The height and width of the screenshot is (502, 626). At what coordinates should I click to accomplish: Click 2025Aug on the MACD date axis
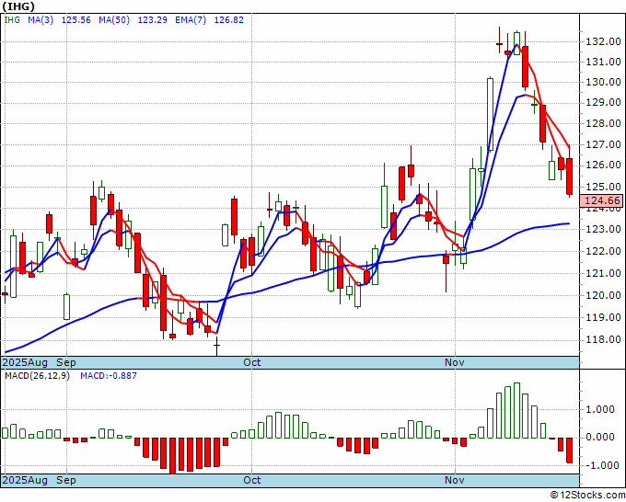pyautogui.click(x=25, y=480)
